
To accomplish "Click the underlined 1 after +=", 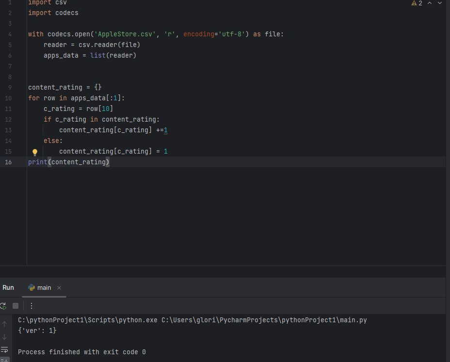I will 165,130.
